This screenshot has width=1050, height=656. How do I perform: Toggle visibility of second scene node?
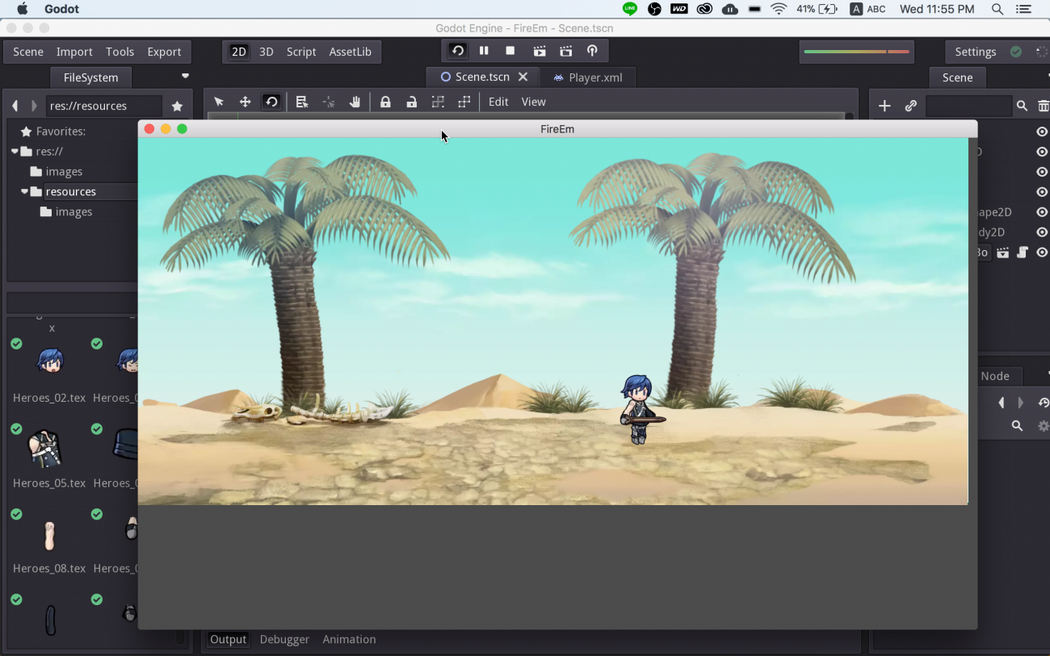pyautogui.click(x=1042, y=152)
